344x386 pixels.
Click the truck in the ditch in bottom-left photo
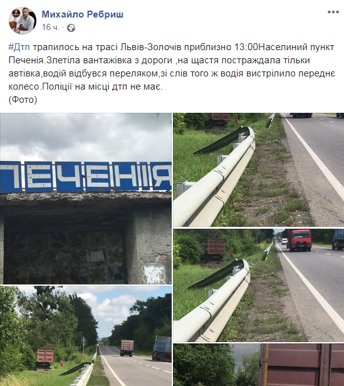click(x=45, y=357)
